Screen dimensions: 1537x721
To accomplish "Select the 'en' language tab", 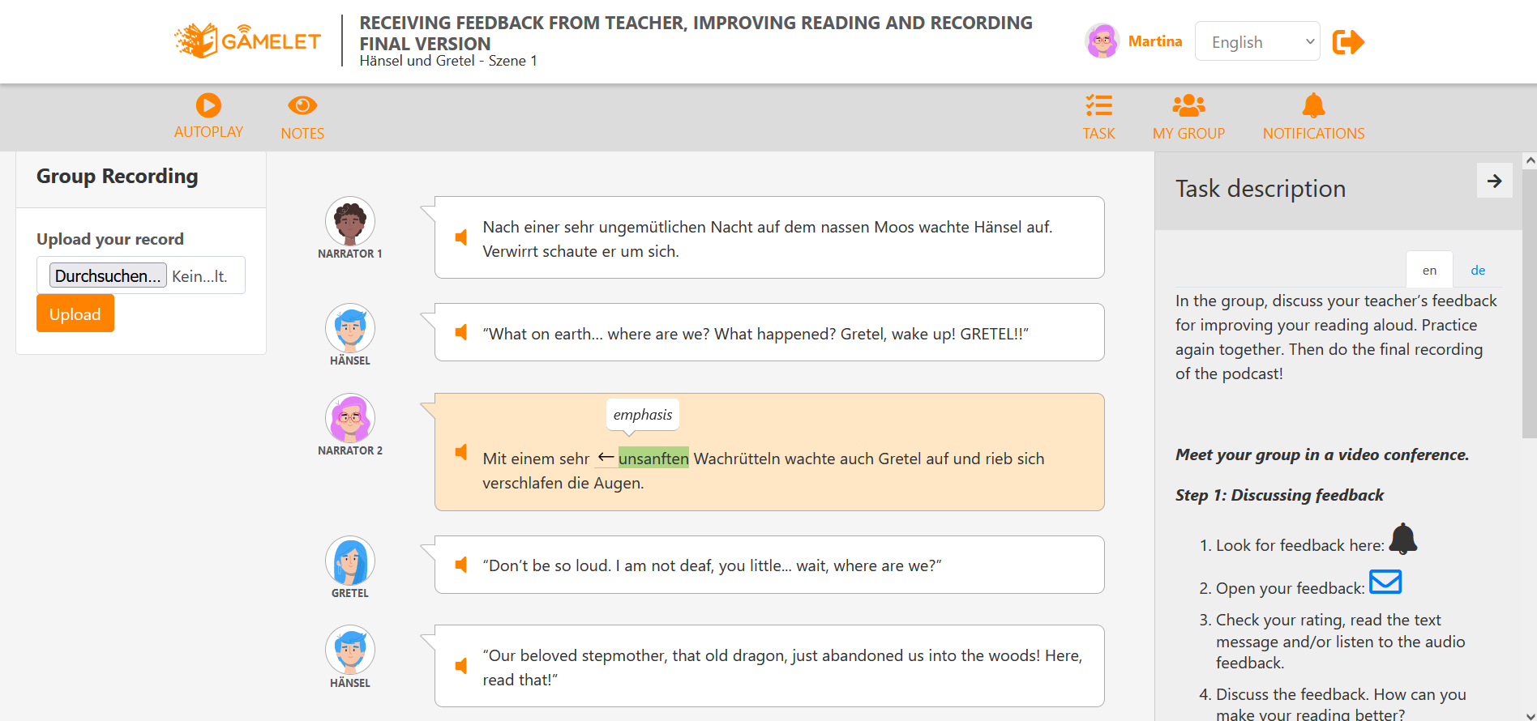I will (1429, 271).
